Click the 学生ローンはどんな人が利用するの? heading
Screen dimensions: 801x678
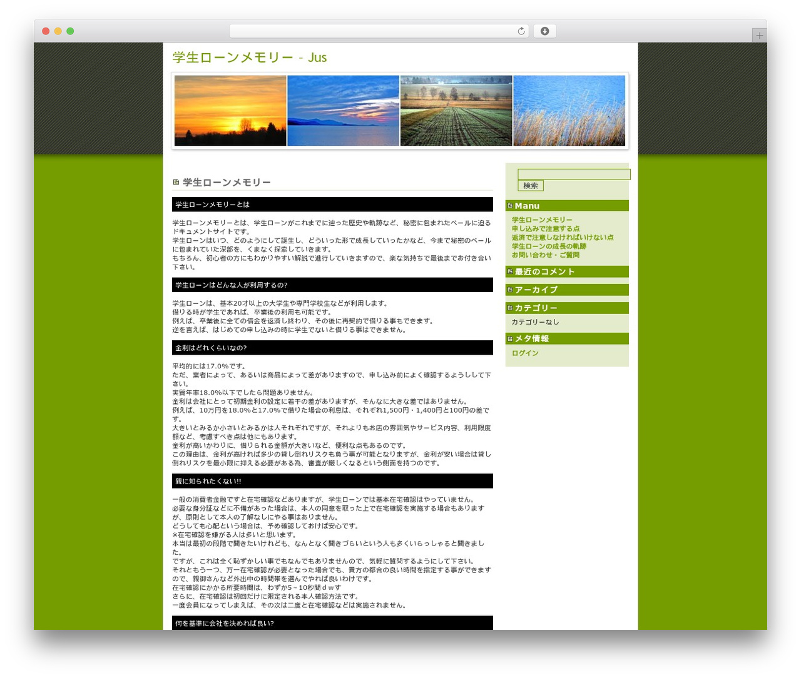[x=332, y=285]
